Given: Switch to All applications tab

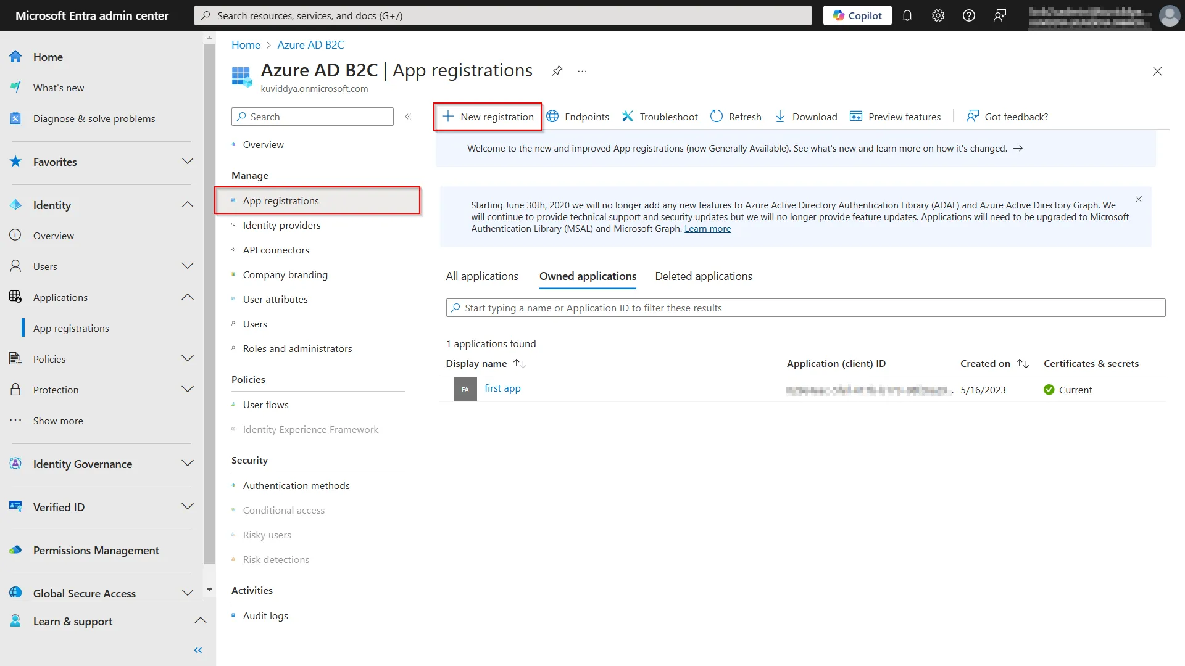Looking at the screenshot, I should tap(482, 276).
